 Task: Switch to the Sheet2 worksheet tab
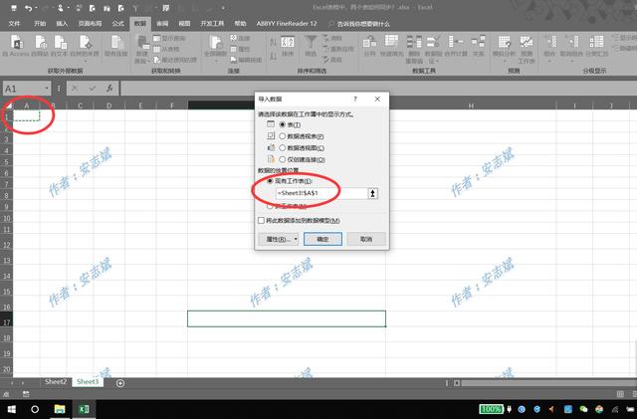(x=56, y=381)
